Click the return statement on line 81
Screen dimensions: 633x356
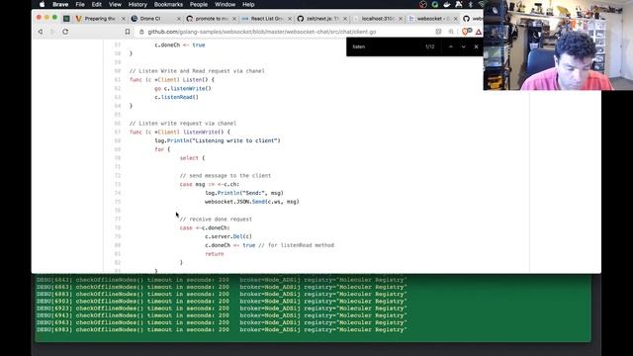pos(214,254)
